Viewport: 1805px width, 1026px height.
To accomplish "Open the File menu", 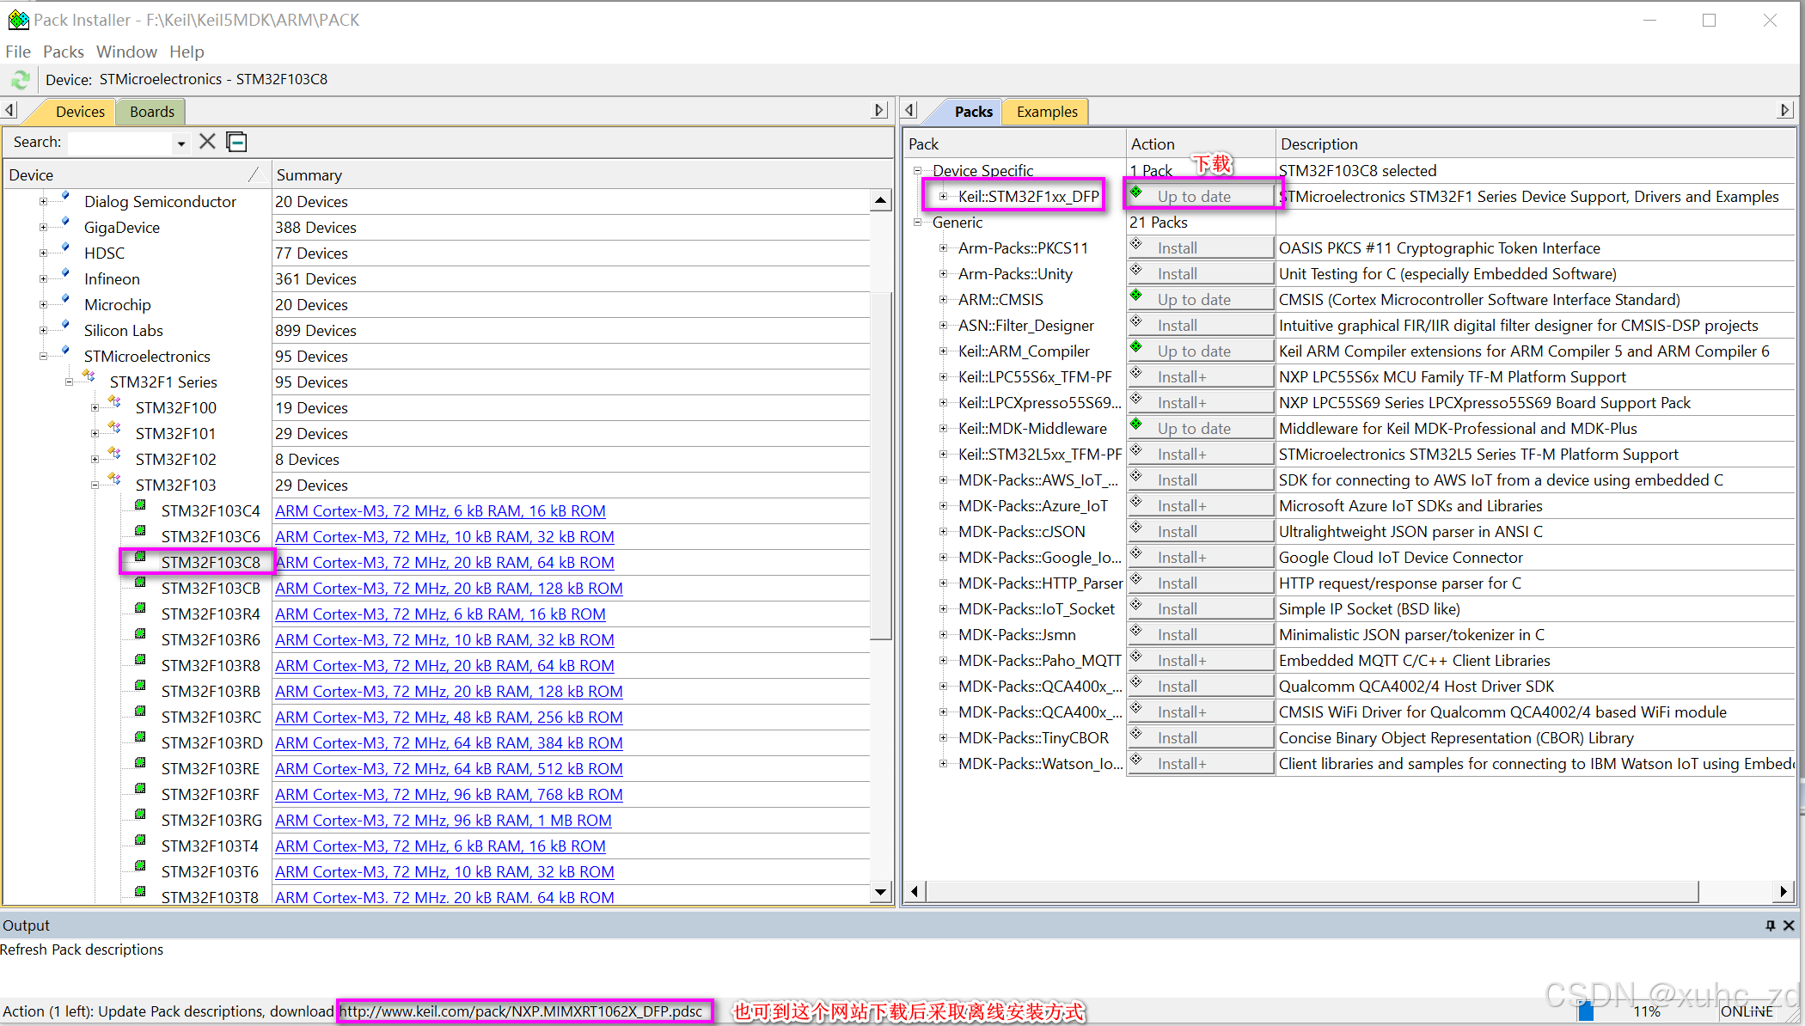I will 18,52.
